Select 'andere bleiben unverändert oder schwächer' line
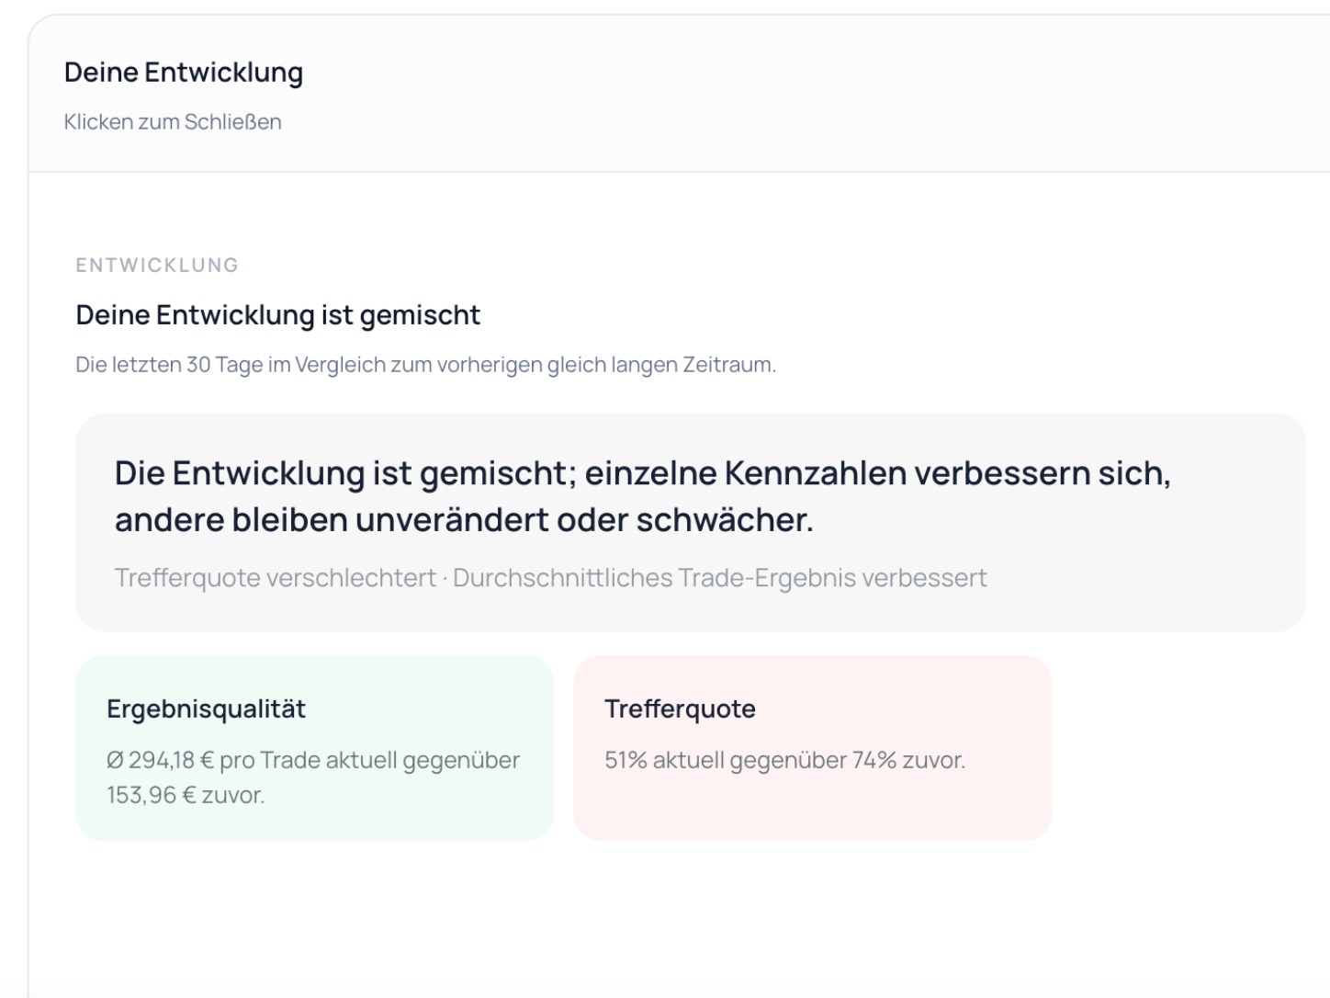This screenshot has height=998, width=1330. 464,520
